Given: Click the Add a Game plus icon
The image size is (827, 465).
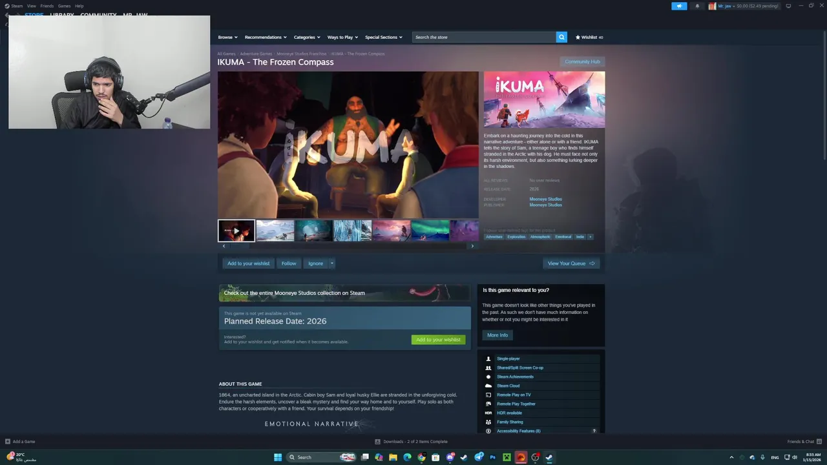Looking at the screenshot, I should [8, 442].
